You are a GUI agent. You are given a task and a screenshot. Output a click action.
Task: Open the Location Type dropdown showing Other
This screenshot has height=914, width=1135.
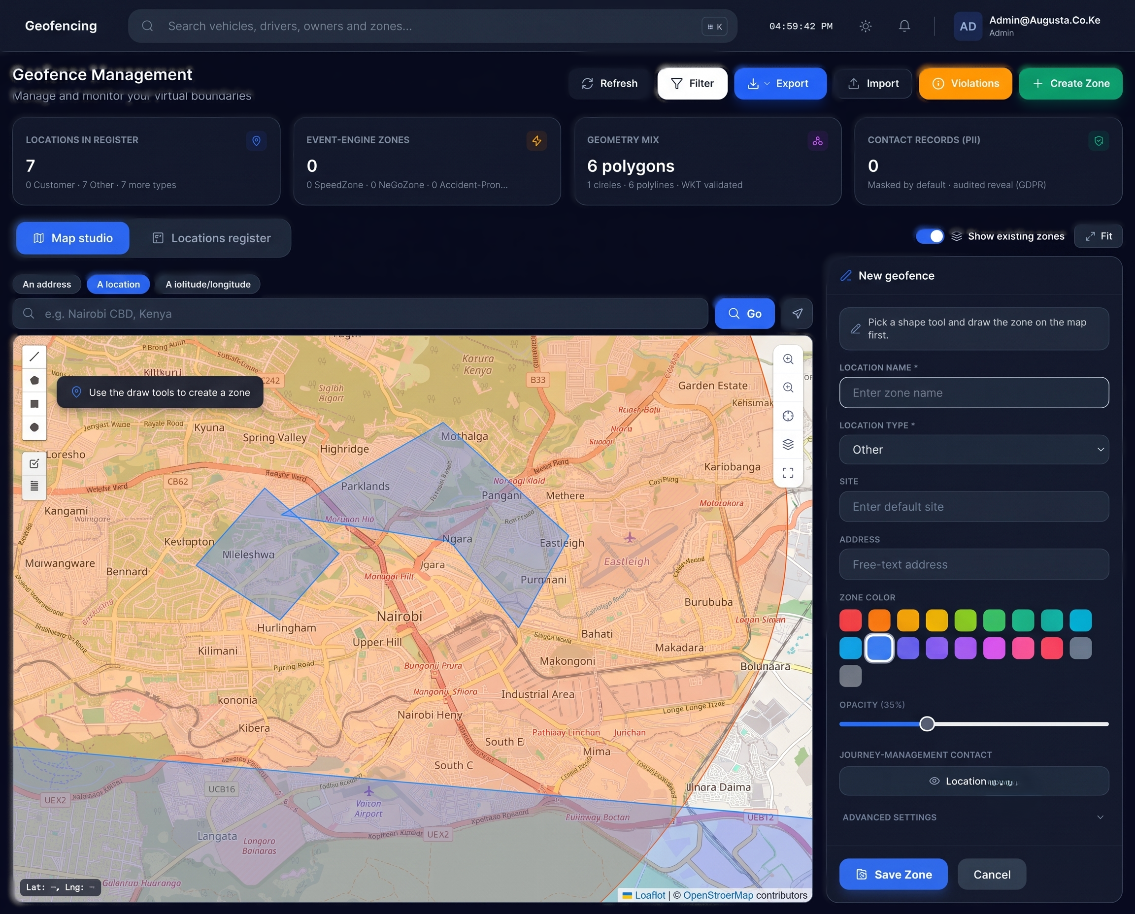(x=974, y=450)
